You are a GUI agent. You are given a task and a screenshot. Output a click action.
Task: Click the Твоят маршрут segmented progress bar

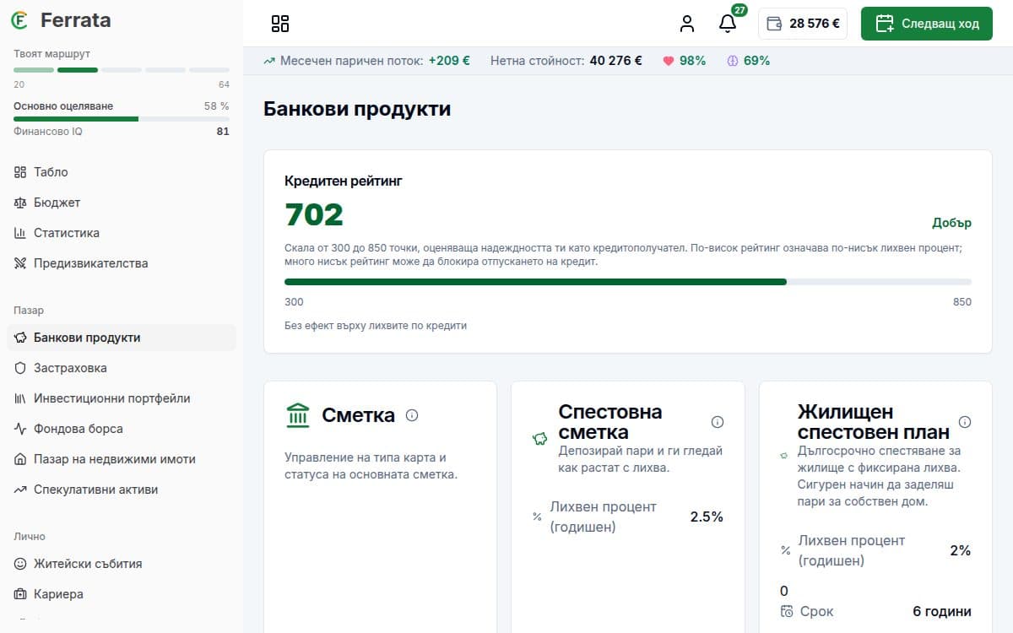tap(122, 69)
